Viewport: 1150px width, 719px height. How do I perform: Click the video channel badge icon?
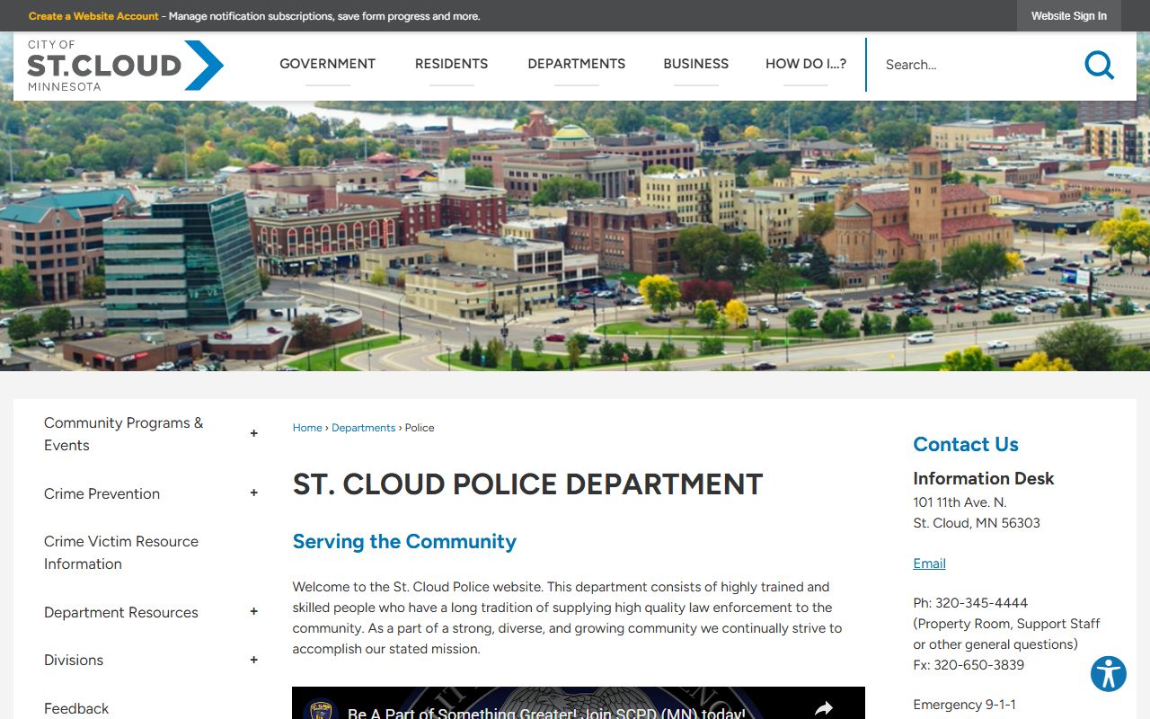point(321,710)
